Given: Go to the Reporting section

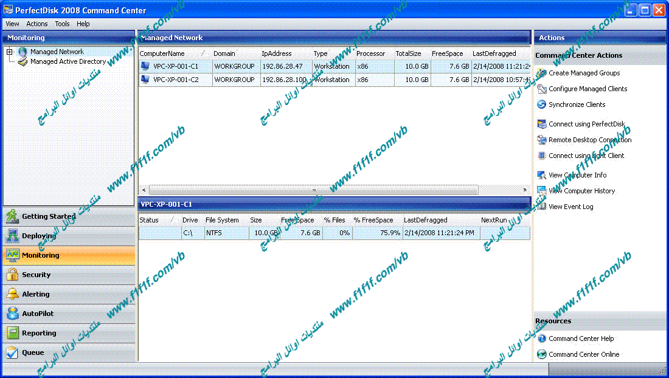Looking at the screenshot, I should [39, 333].
